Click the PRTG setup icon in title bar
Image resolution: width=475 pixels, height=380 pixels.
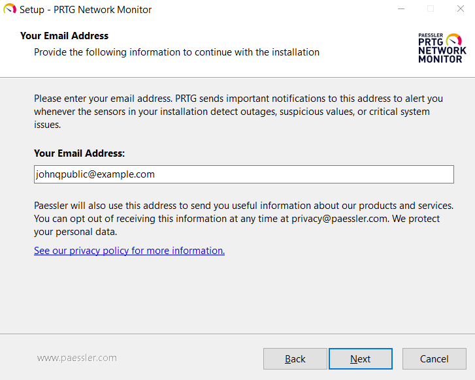point(10,10)
